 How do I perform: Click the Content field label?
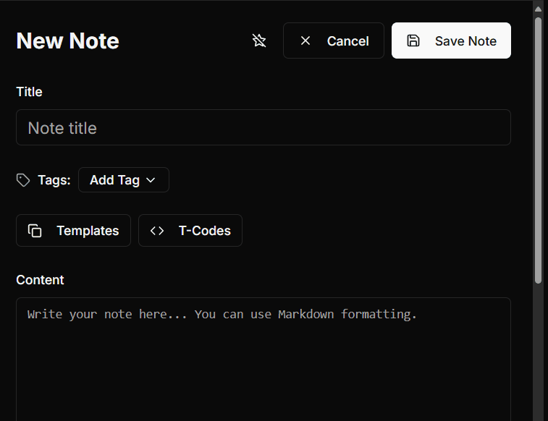coord(40,280)
